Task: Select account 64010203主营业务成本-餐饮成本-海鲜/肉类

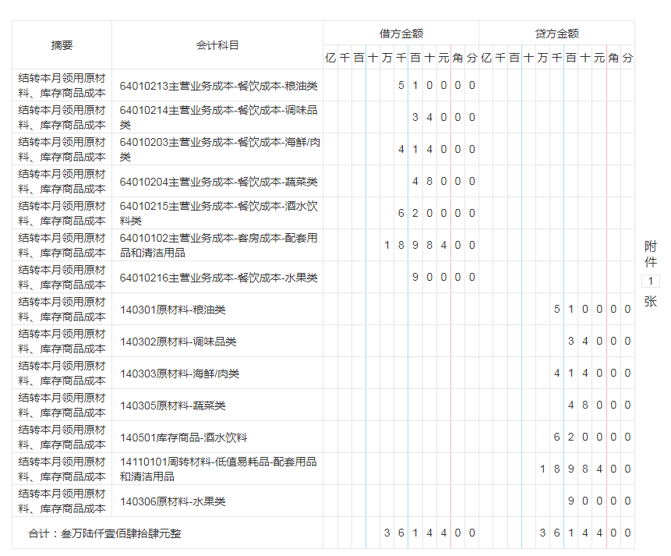Action: pyautogui.click(x=220, y=150)
